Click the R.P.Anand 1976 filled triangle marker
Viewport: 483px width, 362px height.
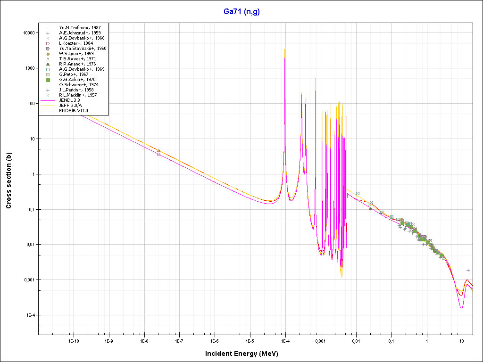pos(48,64)
